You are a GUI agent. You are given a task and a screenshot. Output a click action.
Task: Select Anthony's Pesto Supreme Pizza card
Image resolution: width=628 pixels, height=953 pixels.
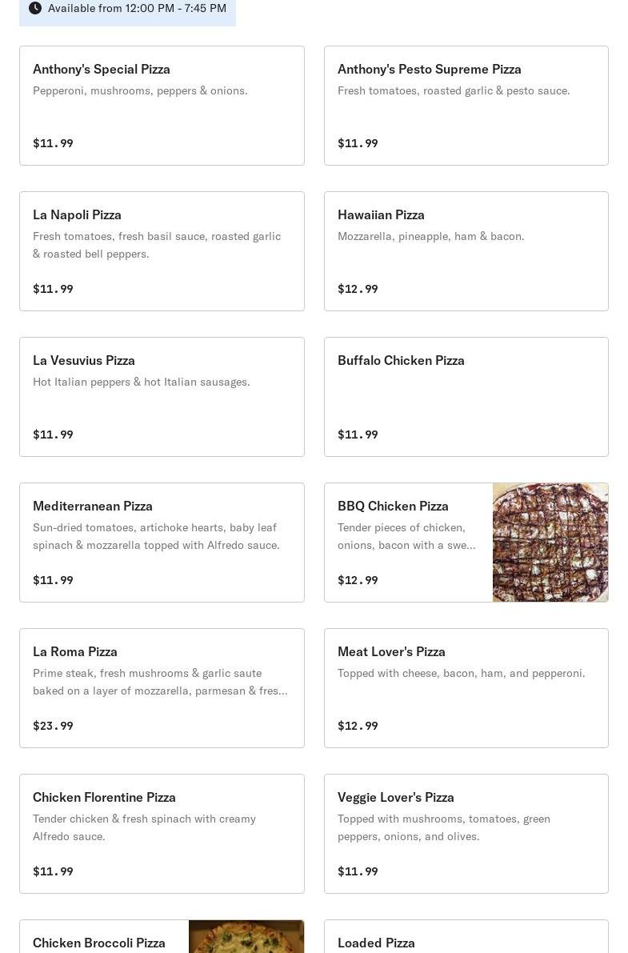click(x=466, y=106)
